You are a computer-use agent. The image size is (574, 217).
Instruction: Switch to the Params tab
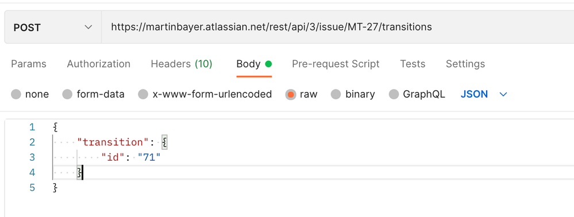(29, 64)
